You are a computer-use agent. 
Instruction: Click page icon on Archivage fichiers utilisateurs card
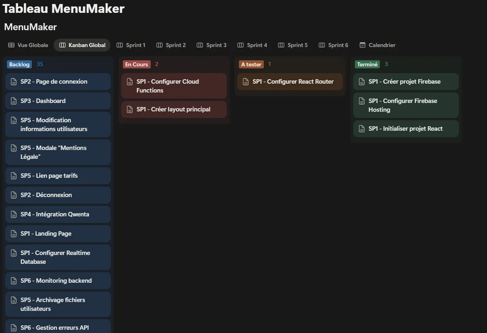14,300
